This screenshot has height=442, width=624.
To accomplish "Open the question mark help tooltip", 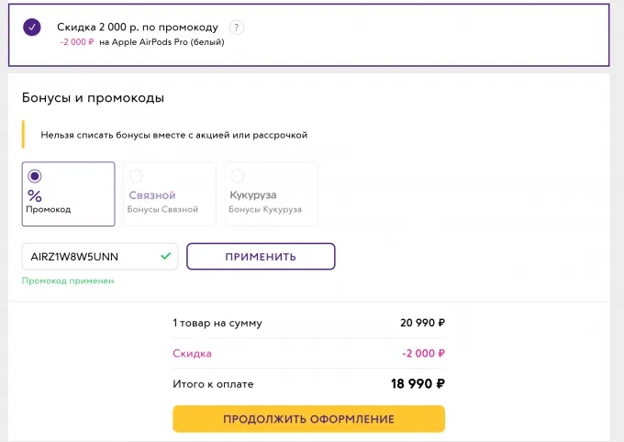I will coord(237,28).
